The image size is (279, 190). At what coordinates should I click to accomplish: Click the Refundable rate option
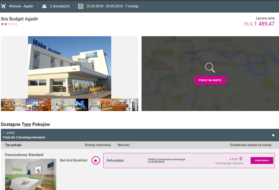[115, 161]
